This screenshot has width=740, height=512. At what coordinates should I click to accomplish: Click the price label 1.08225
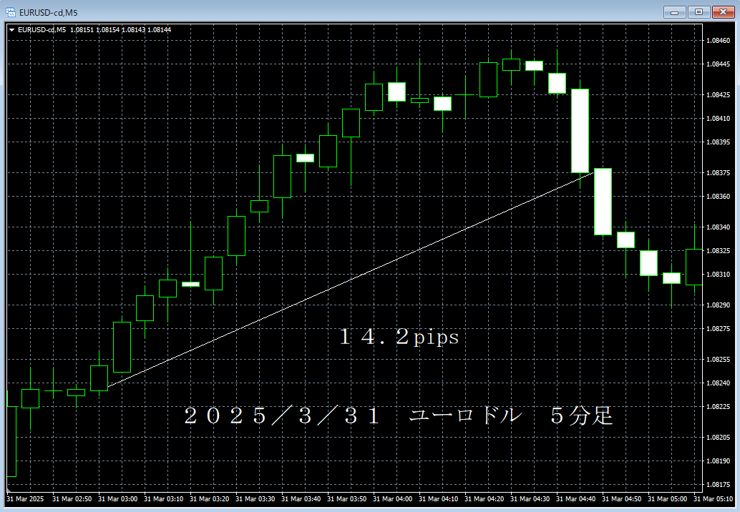(x=718, y=406)
